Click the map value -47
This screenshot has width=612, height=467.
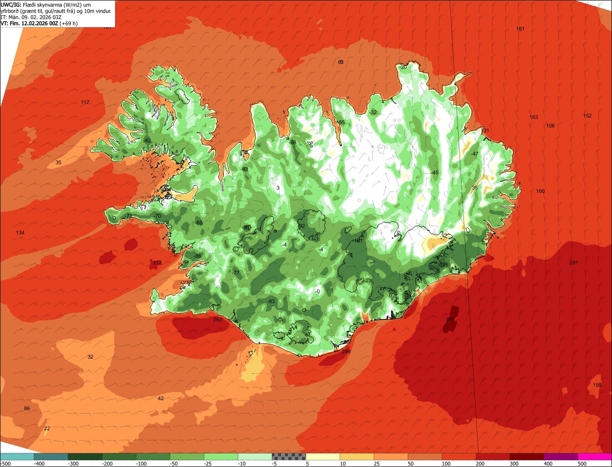pyautogui.click(x=474, y=154)
